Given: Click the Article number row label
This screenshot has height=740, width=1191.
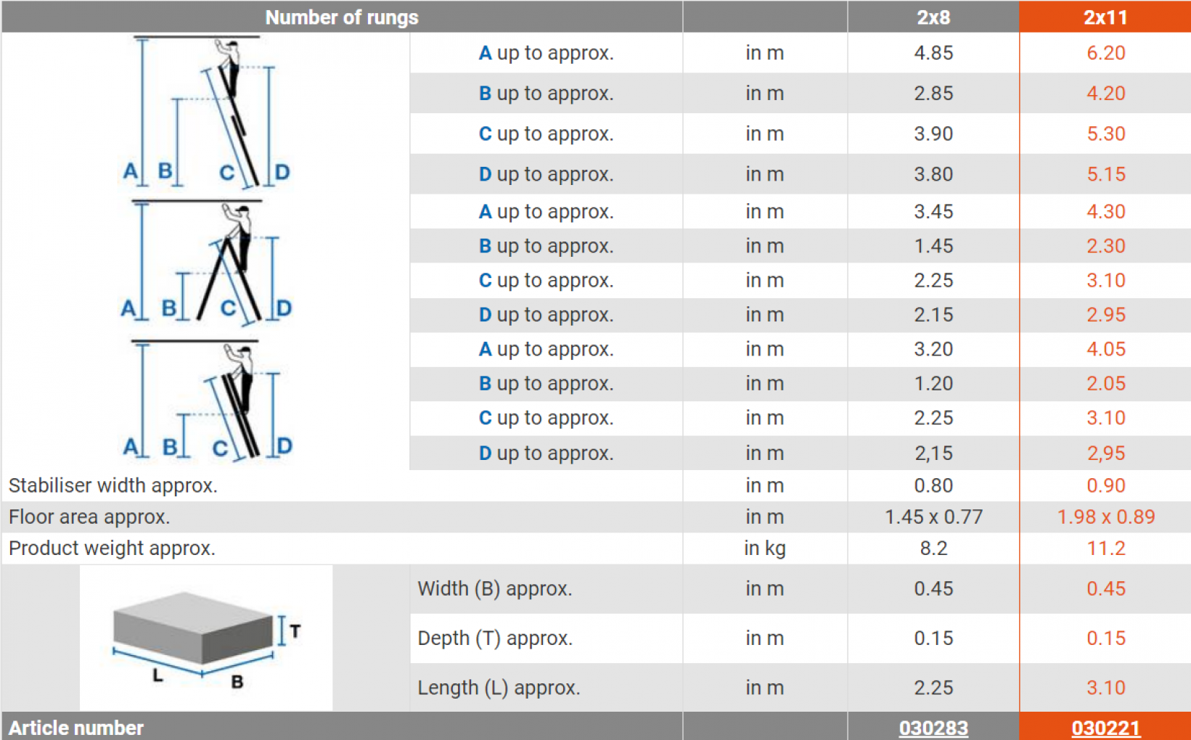Looking at the screenshot, I should pyautogui.click(x=76, y=728).
